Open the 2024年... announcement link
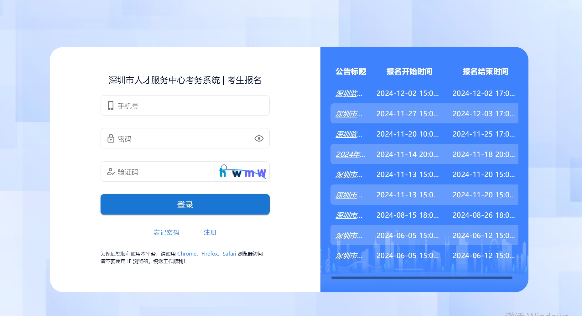 tap(350, 154)
